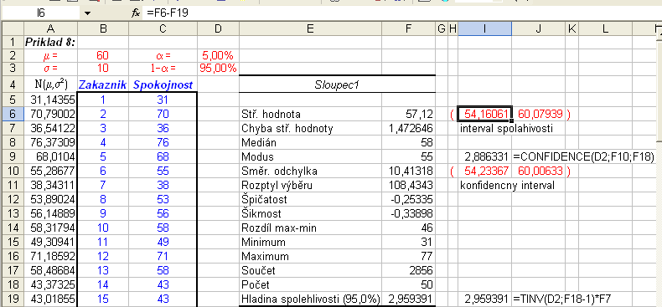The height and width of the screenshot is (307, 662).
Task: Select column J header
Action: [x=538, y=28]
